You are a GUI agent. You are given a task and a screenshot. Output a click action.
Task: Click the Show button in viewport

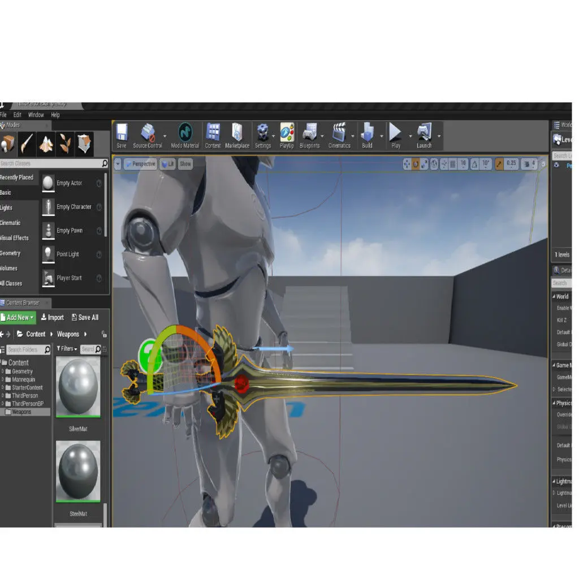[x=185, y=164]
